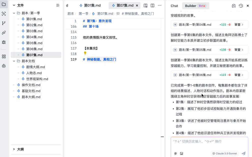
Task: Open editor more actions ellipsis
Action: tap(159, 6)
